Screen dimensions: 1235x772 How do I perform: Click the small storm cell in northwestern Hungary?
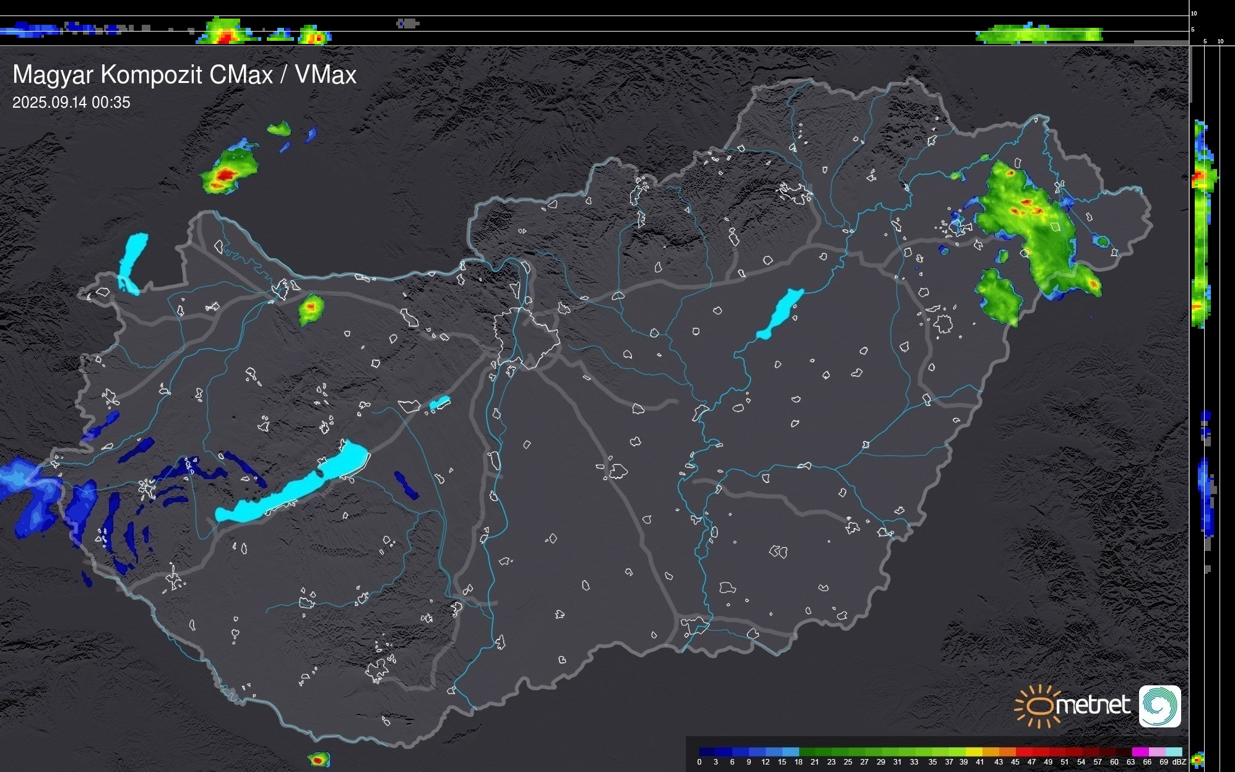click(311, 308)
